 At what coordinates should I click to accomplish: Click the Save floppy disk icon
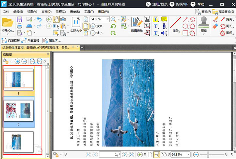click(x=19, y=19)
